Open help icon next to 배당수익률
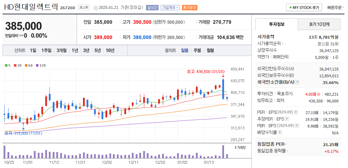Viewport: 348px width, 168px height. 280,133
